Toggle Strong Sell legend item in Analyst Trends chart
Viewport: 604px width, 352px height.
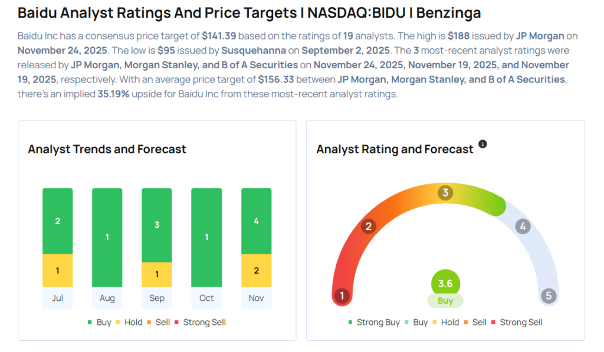click(199, 323)
